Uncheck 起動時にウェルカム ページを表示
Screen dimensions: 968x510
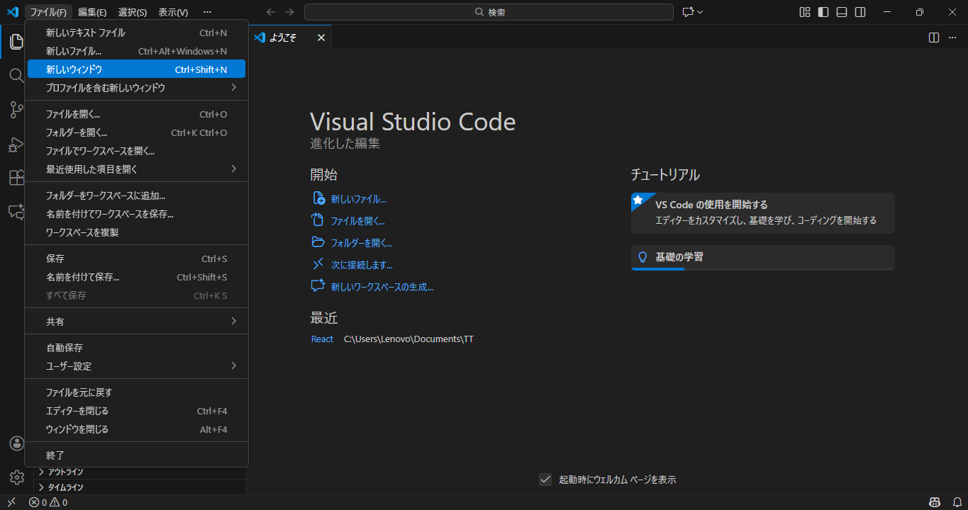pyautogui.click(x=545, y=480)
